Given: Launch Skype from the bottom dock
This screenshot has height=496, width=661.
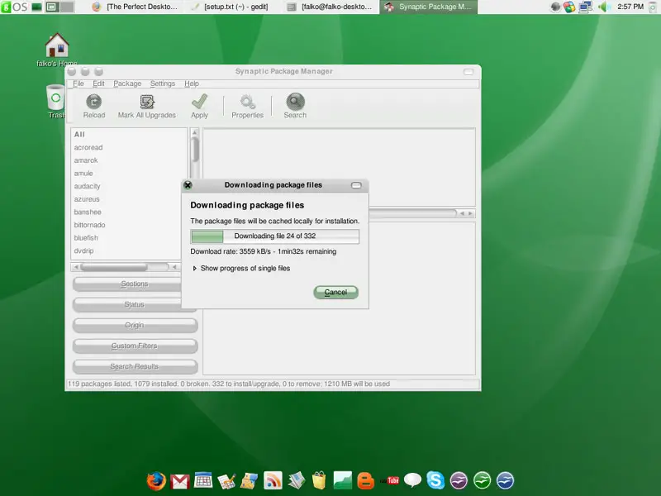Looking at the screenshot, I should pyautogui.click(x=435, y=480).
